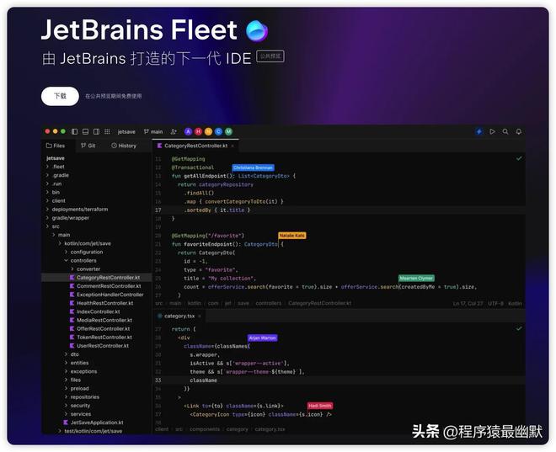Click the JetBrains Fleet logo icon
The width and height of the screenshot is (556, 452).
(x=257, y=32)
